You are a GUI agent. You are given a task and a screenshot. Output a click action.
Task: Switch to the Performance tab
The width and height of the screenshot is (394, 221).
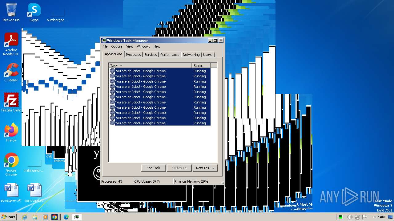pos(170,55)
